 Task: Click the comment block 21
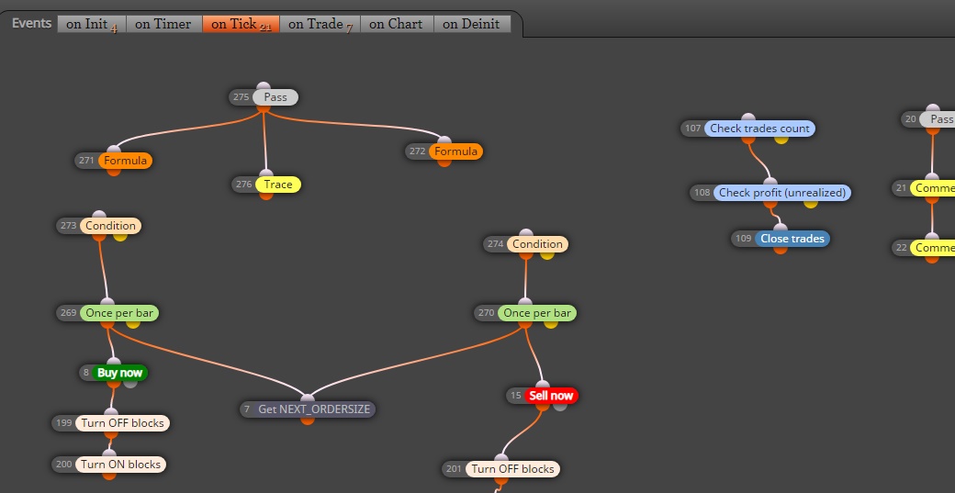tap(932, 188)
